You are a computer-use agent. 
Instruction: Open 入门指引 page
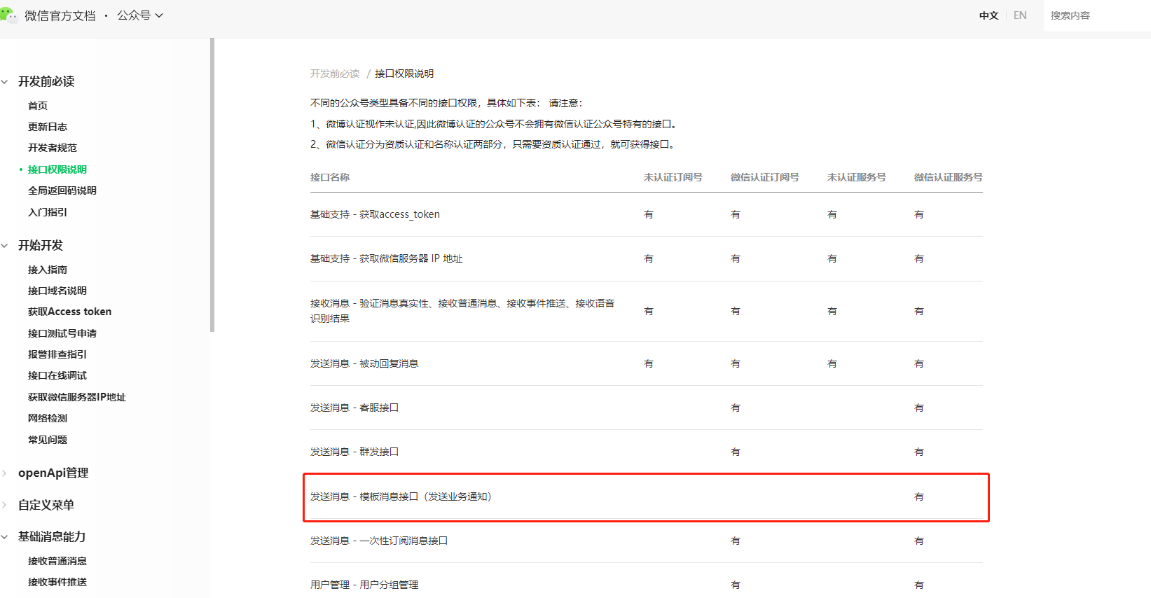pos(48,212)
